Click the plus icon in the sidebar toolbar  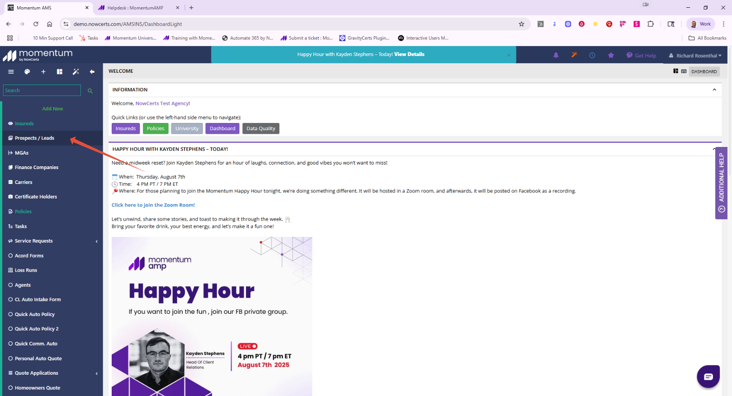(43, 71)
